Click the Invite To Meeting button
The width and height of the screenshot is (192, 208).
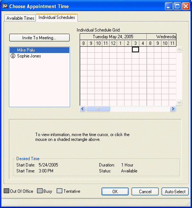[x=39, y=38]
